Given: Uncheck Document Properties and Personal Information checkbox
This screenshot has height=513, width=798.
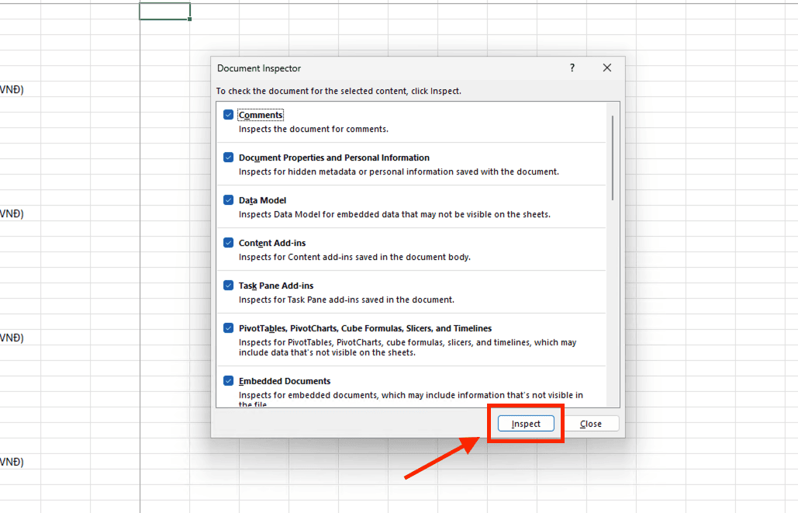Looking at the screenshot, I should tap(229, 158).
